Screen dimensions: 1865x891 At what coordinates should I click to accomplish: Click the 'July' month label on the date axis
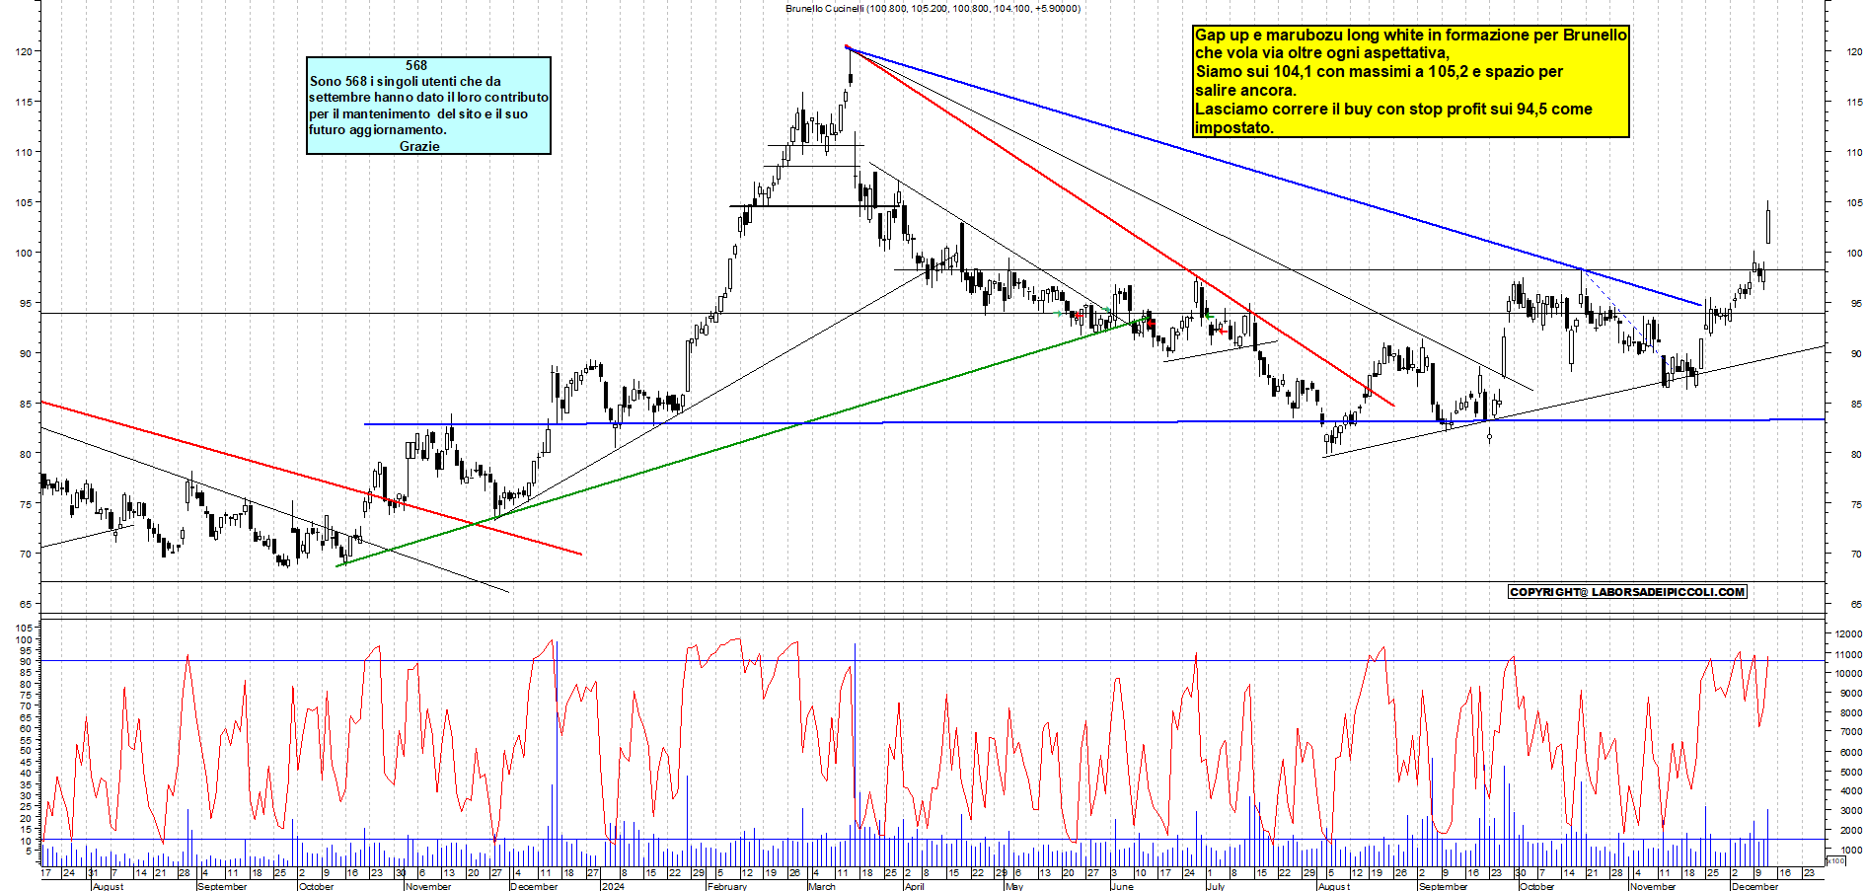pos(1216,886)
